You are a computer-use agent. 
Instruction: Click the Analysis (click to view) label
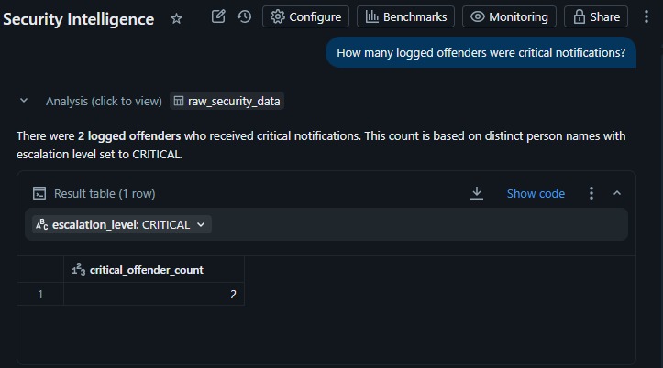(104, 102)
